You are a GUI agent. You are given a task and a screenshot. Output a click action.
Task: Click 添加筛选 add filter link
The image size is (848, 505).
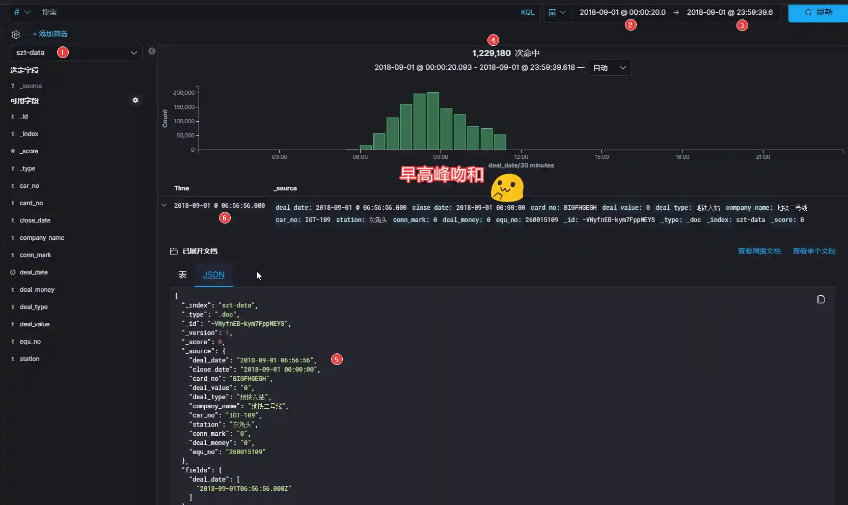pos(50,34)
